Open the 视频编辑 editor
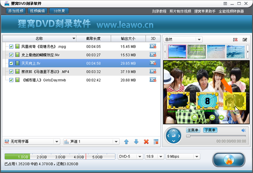Viewport: 253px width, 173px height. tap(37, 11)
